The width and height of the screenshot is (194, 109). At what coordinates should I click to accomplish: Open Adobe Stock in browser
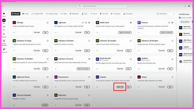[125, 32]
